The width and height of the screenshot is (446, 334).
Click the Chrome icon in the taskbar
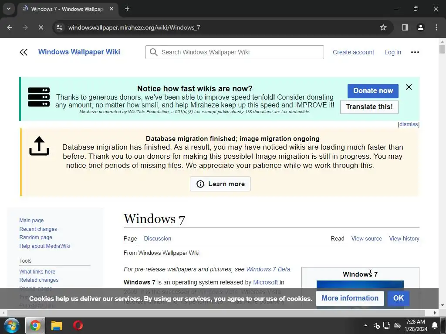[35, 325]
